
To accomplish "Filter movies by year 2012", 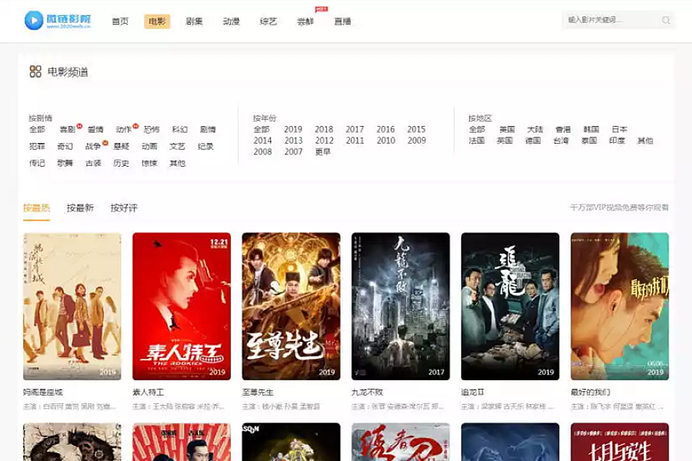I will 324,141.
